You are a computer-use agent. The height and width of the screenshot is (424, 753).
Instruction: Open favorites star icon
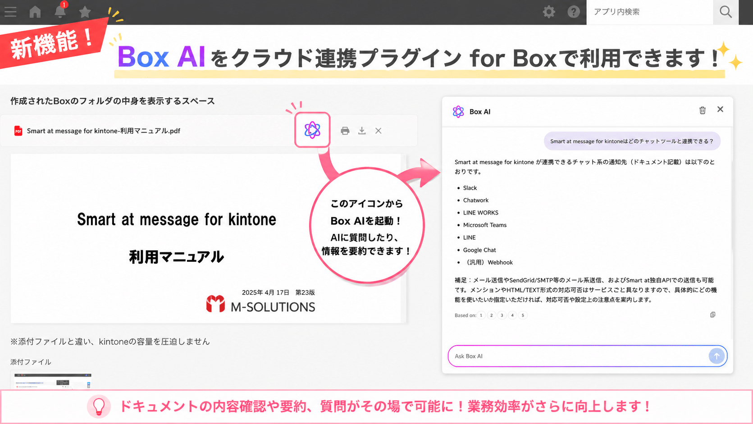(x=85, y=12)
